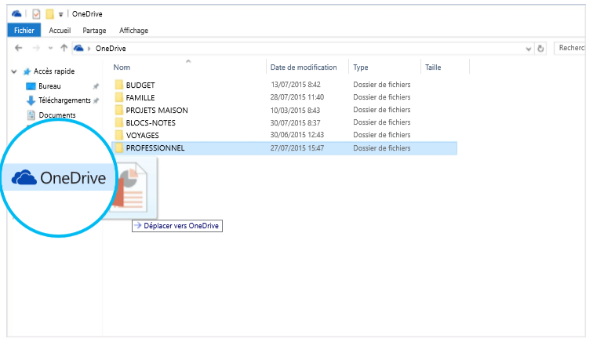Click the New folder quick access icon
Image resolution: width=593 pixels, height=342 pixels.
(x=49, y=14)
